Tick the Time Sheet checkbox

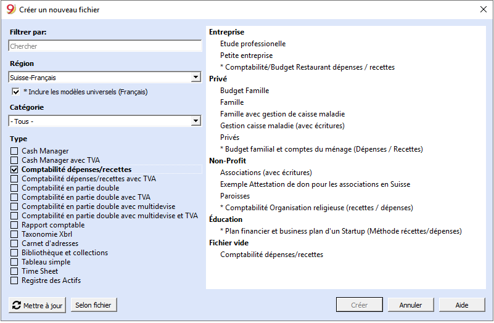(x=14, y=271)
